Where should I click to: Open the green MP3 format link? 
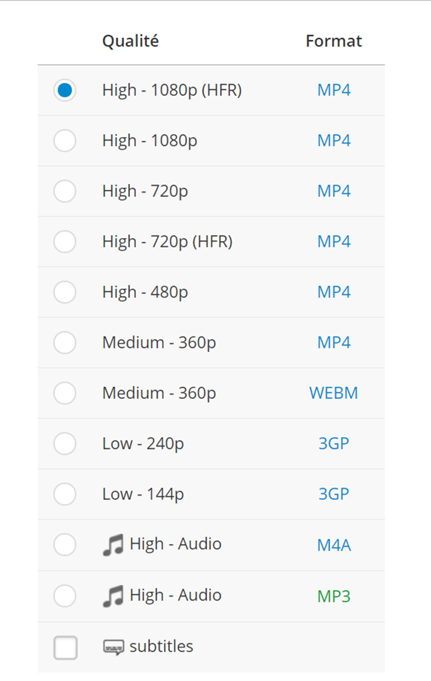pyautogui.click(x=333, y=596)
